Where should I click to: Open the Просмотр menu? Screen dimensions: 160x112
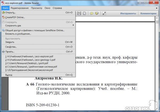pos(37,8)
